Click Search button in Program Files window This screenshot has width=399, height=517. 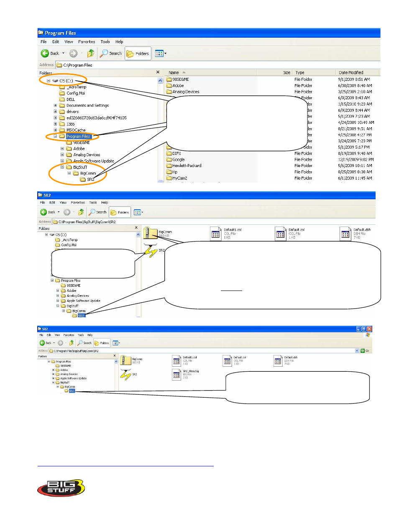point(111,53)
